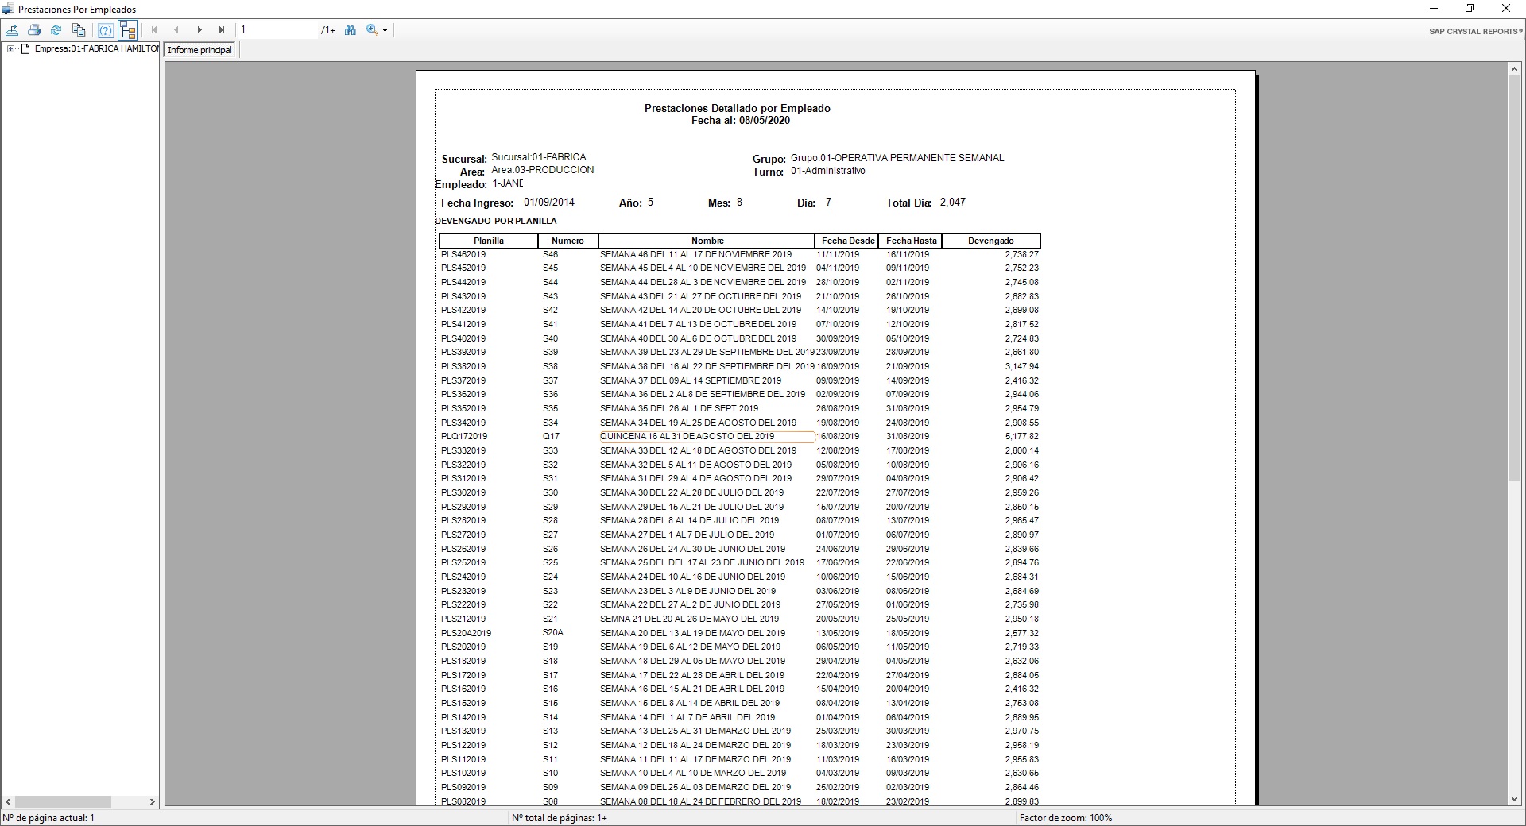Click the Print Report icon
This screenshot has width=1526, height=826.
point(34,30)
